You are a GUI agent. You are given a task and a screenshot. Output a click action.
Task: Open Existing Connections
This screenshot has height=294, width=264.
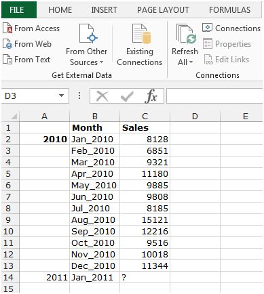[139, 45]
